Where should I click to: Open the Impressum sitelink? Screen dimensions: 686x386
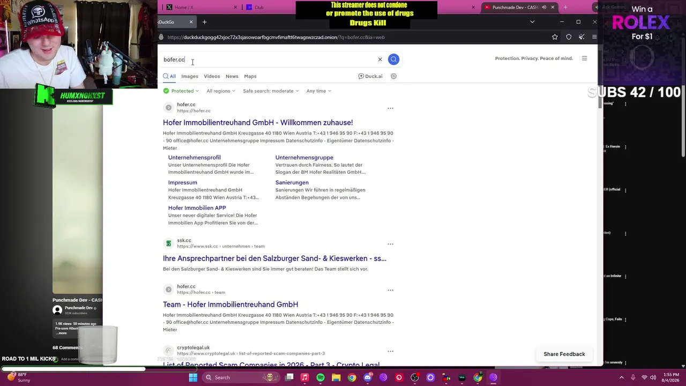183,183
